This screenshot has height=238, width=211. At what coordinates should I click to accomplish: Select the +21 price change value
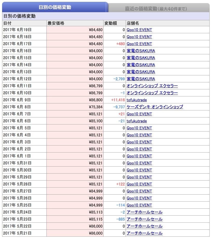click(x=121, y=114)
